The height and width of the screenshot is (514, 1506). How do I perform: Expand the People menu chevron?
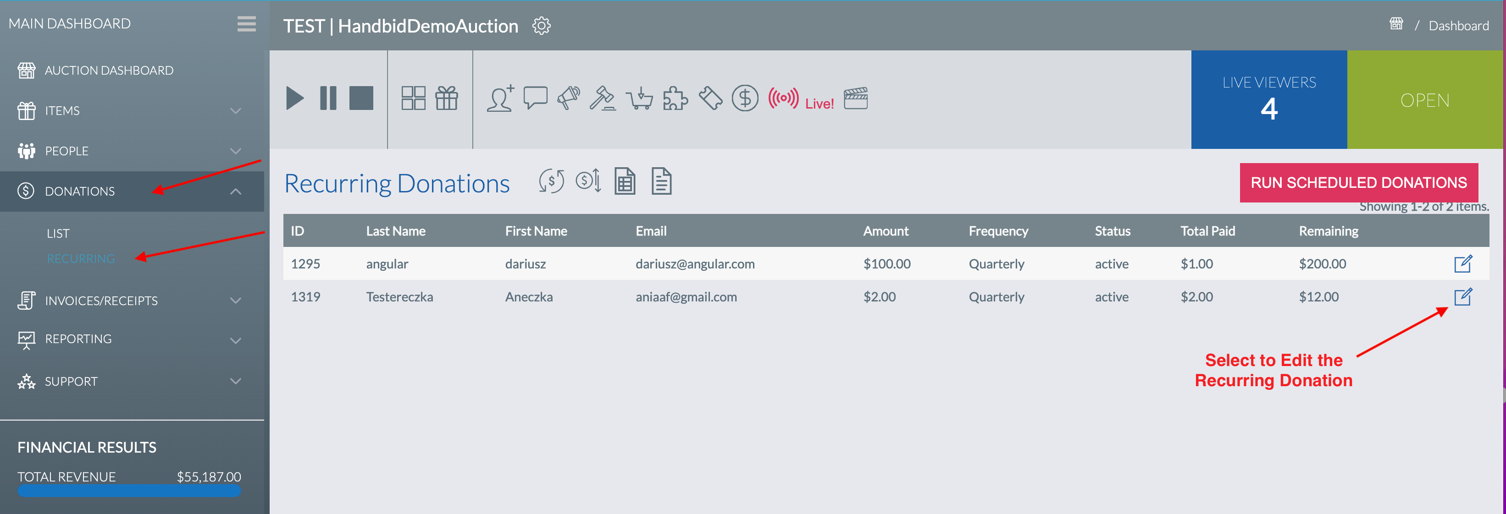pyautogui.click(x=236, y=151)
